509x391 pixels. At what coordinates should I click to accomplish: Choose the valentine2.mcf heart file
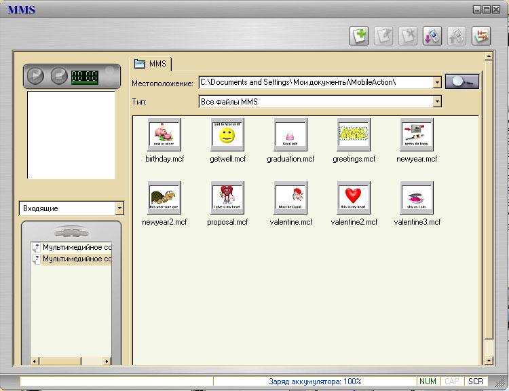(354, 198)
